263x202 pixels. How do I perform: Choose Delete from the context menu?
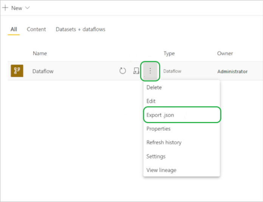tap(154, 88)
